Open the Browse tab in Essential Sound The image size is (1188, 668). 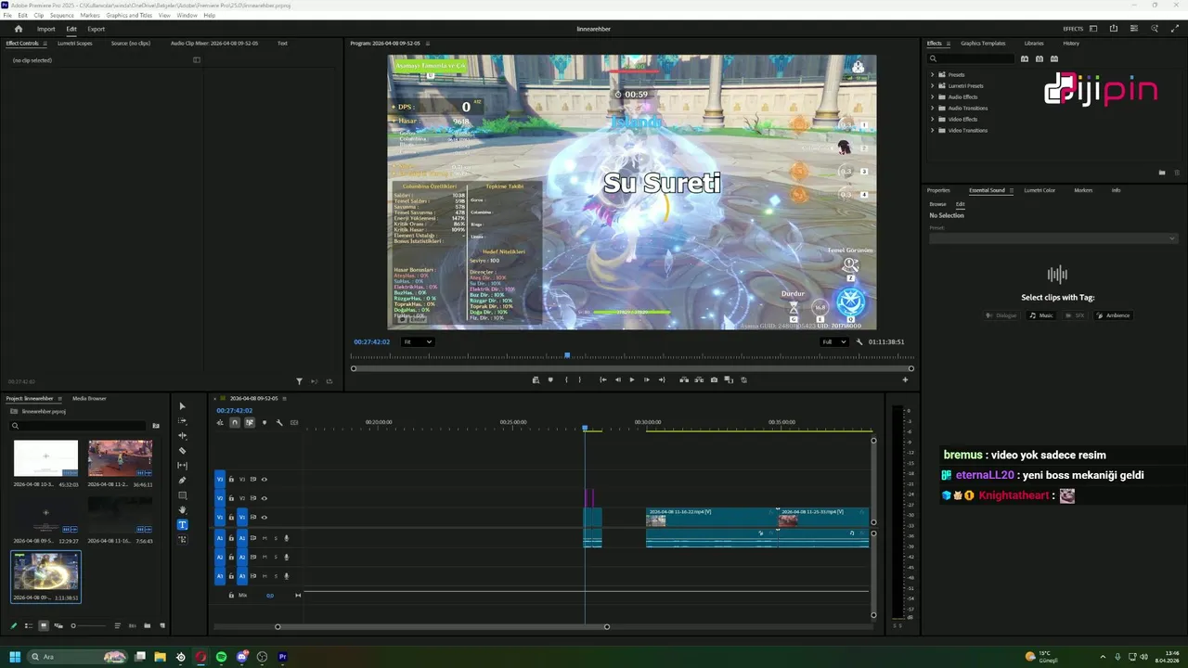pyautogui.click(x=937, y=204)
